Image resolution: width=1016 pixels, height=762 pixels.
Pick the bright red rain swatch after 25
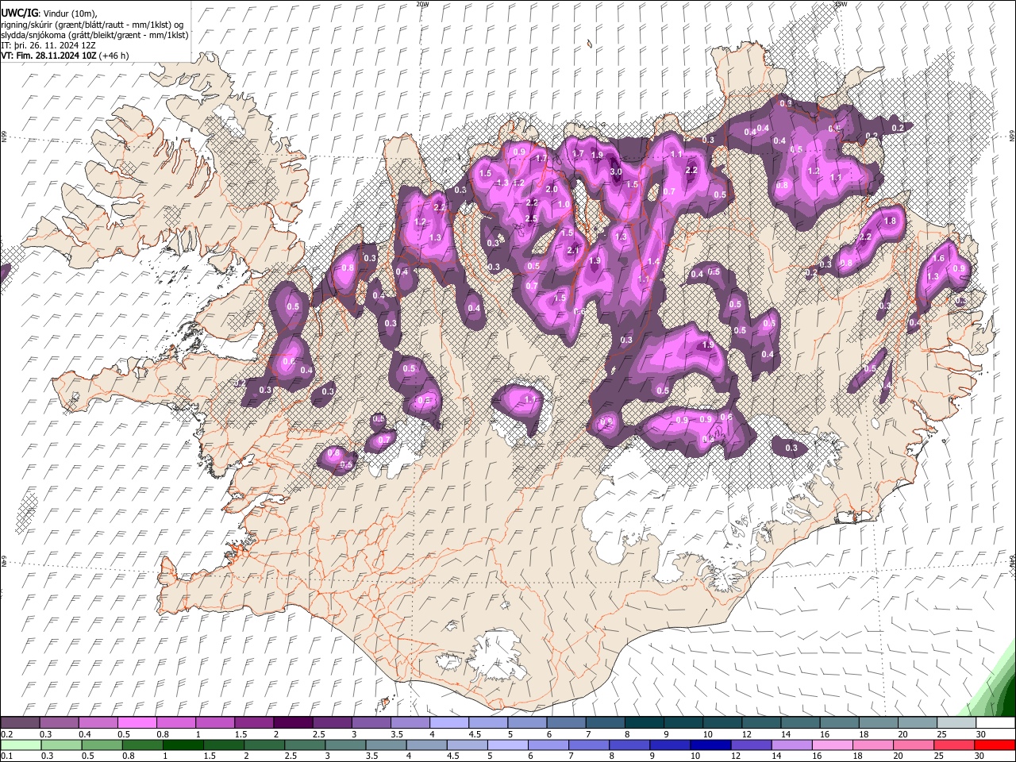995,745
